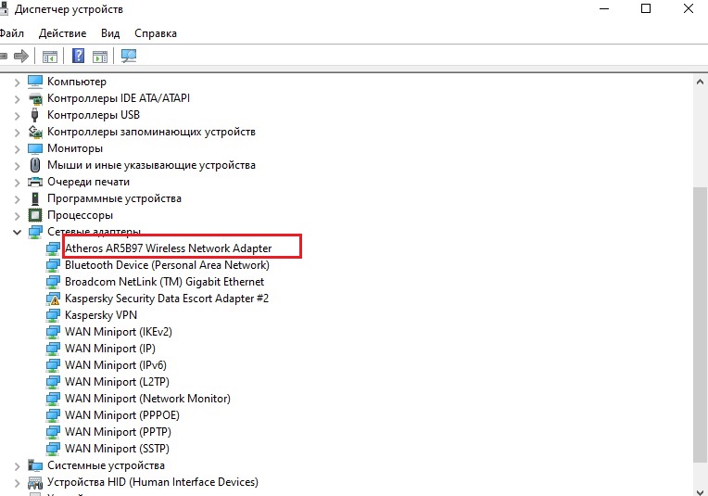Open the Вид menu
This screenshot has height=496, width=708.
(110, 33)
